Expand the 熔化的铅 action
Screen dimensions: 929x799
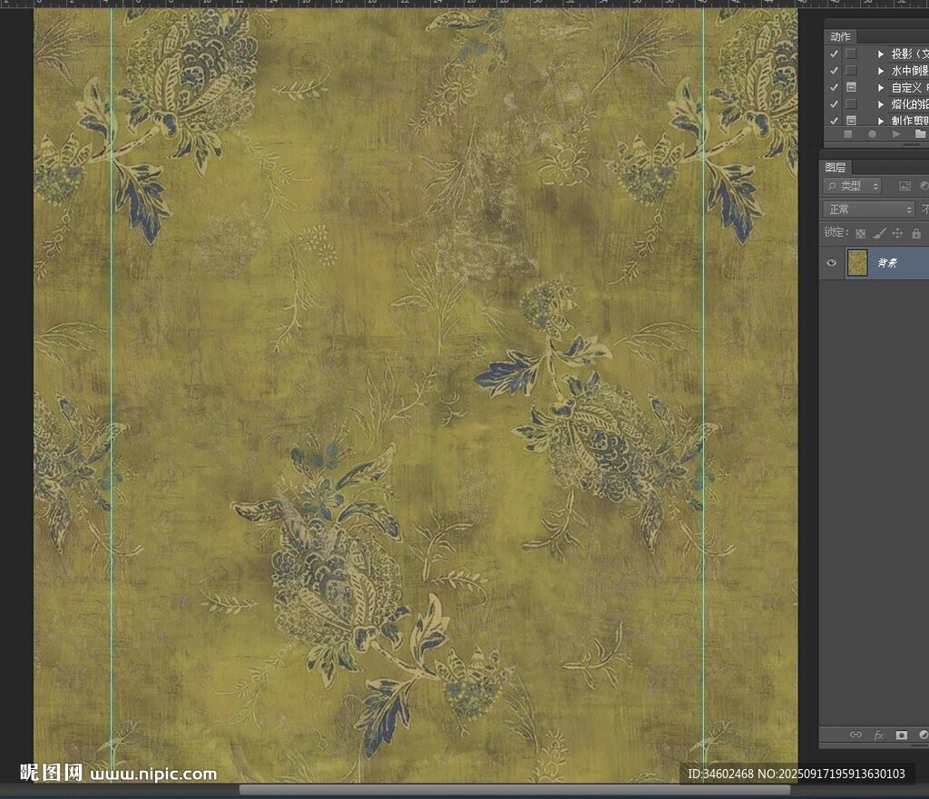(x=880, y=104)
